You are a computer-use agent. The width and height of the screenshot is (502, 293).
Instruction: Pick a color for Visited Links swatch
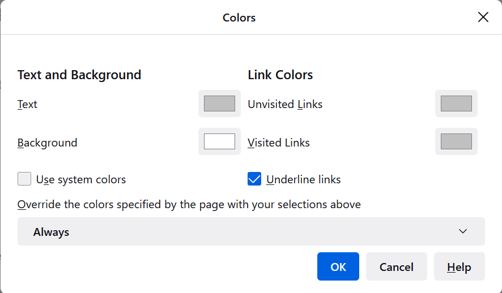456,141
